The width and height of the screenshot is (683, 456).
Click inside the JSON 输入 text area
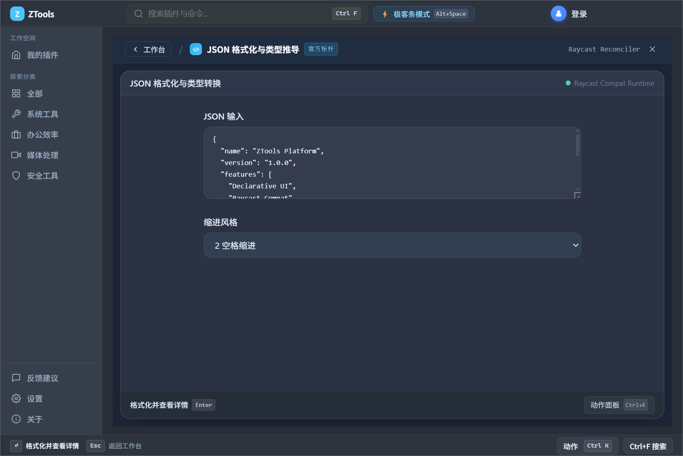(x=392, y=163)
